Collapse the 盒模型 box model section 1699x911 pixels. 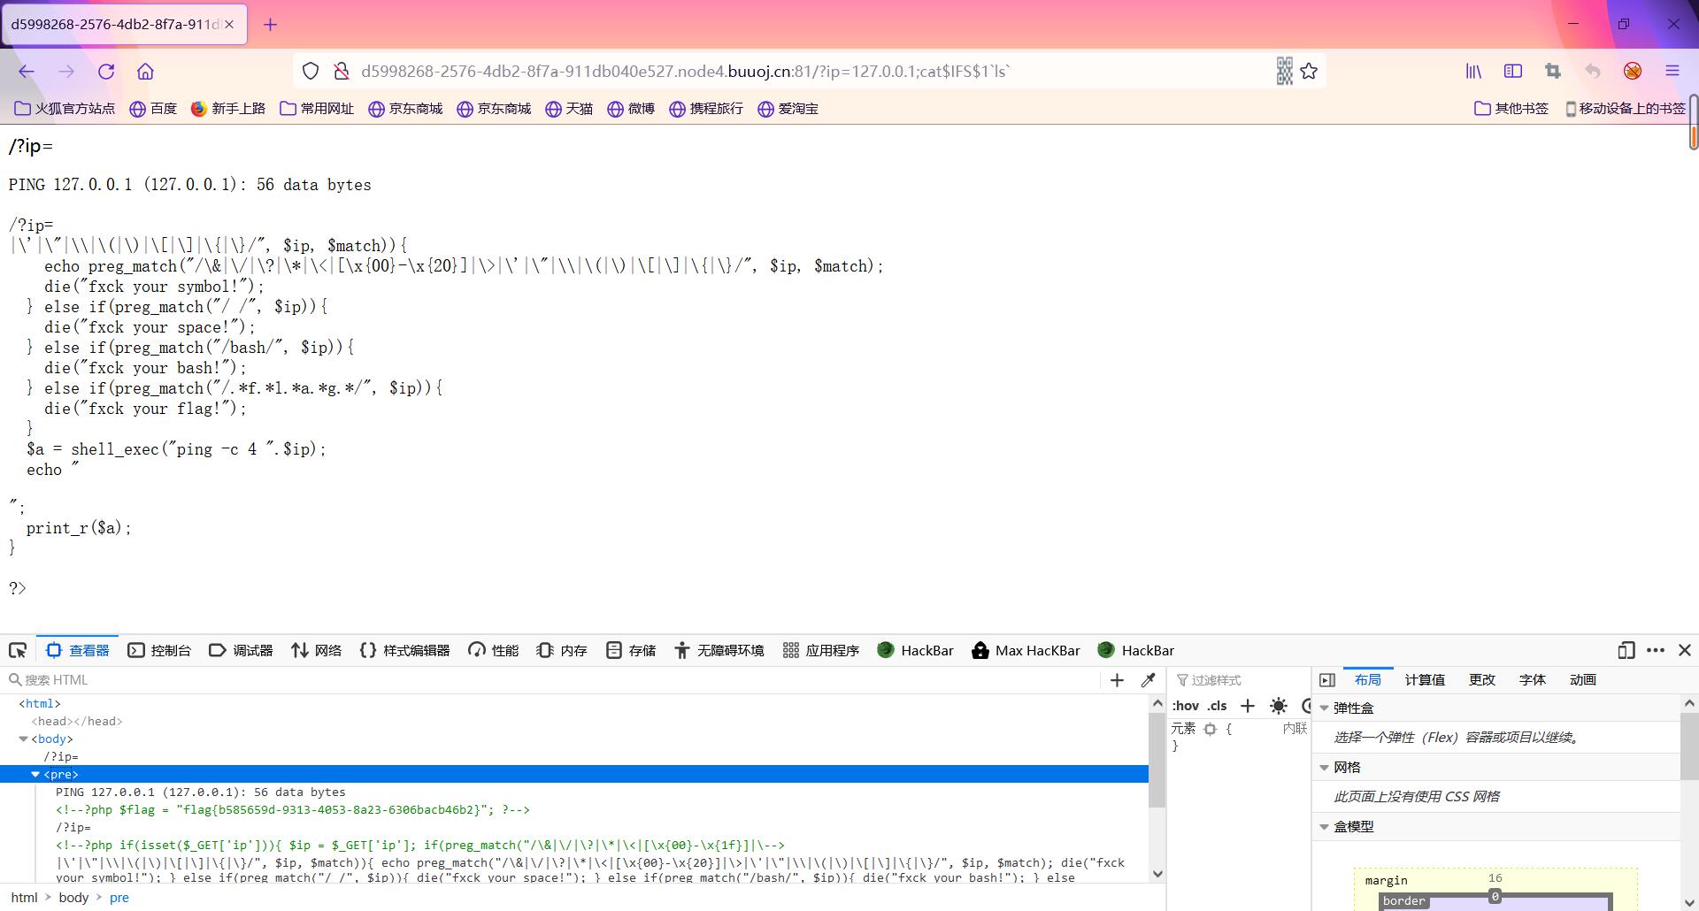point(1325,827)
